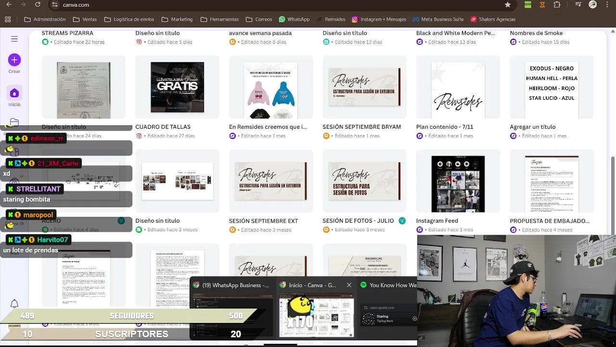
Task: Click the purple Crear plus button
Action: [14, 60]
